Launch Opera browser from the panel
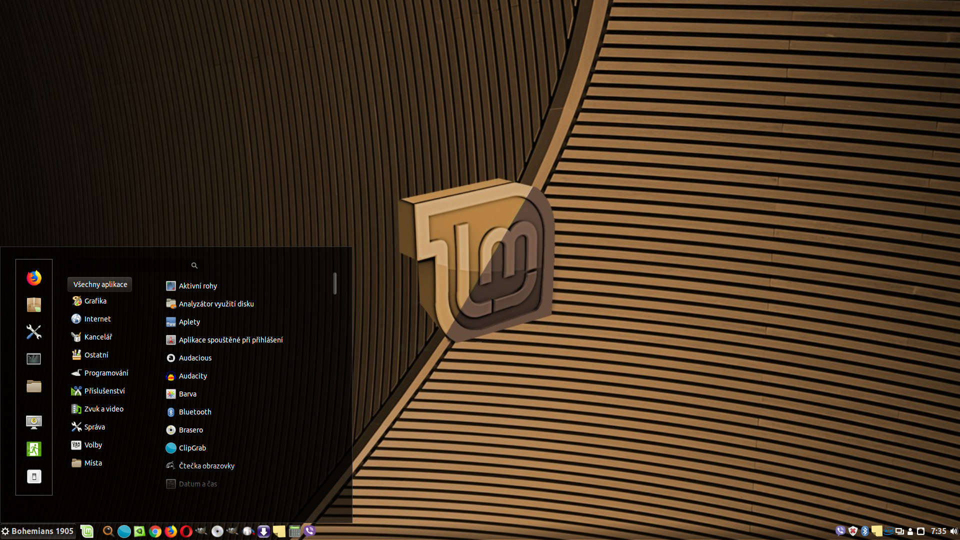The height and width of the screenshot is (540, 960). [x=186, y=531]
